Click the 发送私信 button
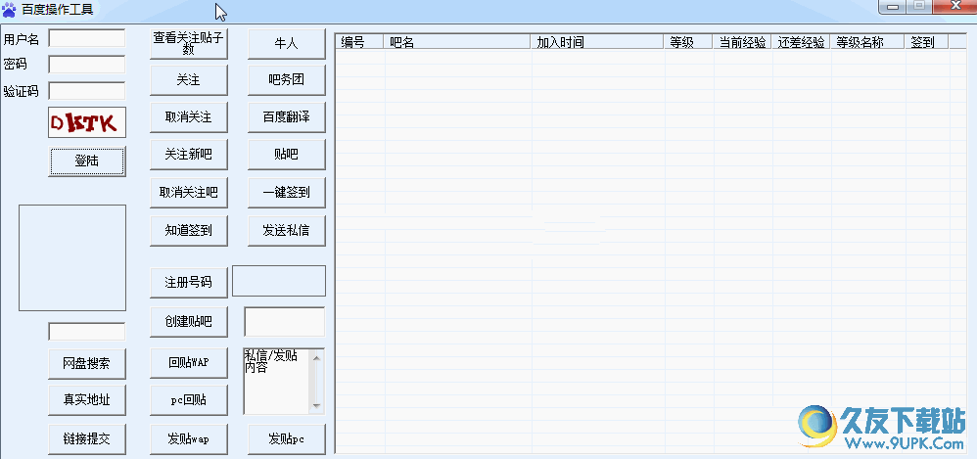 pyautogui.click(x=287, y=230)
